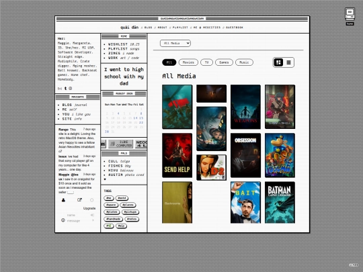Screen dimensions: 363x272
Task: Open the 'D2' game cover
Action: click(211, 167)
